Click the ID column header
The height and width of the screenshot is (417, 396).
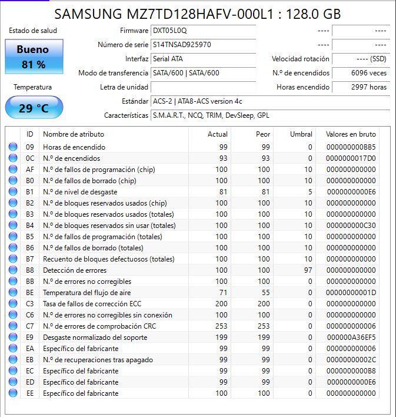click(30, 134)
